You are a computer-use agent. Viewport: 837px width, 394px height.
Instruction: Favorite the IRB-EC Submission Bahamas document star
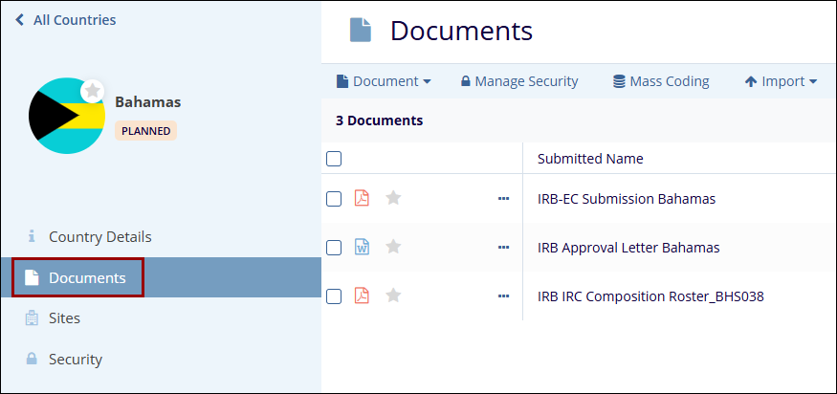pyautogui.click(x=393, y=198)
